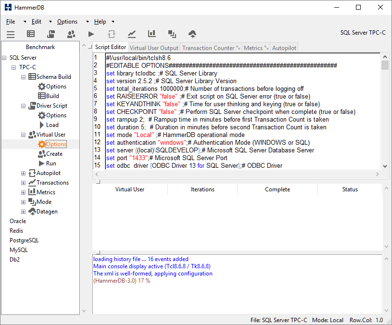This screenshot has height=325, width=392.
Task: Click the Virtual User tree icon
Action: pyautogui.click(x=32, y=135)
